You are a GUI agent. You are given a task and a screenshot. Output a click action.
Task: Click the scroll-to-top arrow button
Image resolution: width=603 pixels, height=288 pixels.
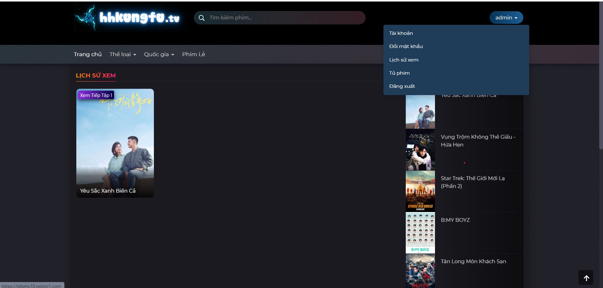586,278
